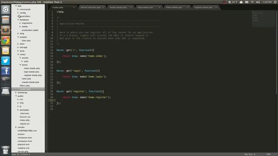Expand the migrations folder

point(20,23)
